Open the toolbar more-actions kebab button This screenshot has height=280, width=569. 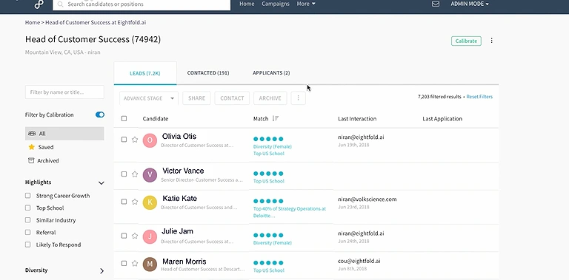(299, 98)
